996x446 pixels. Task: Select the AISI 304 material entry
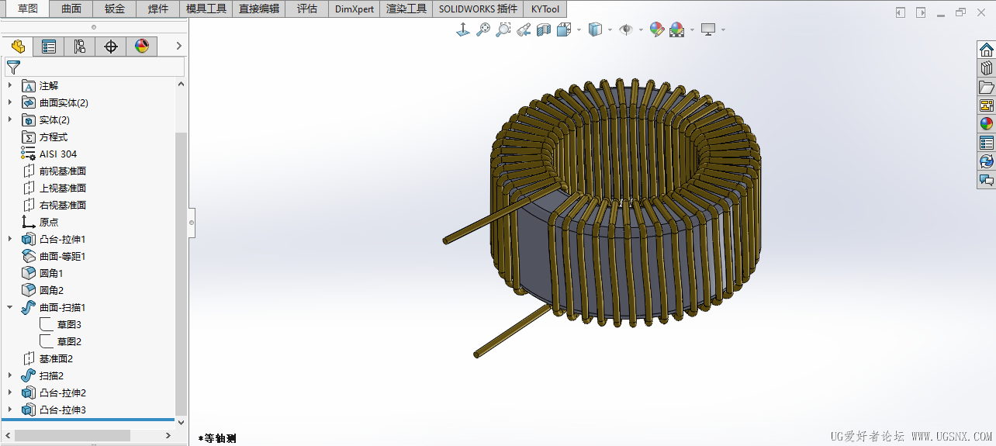pyautogui.click(x=58, y=154)
